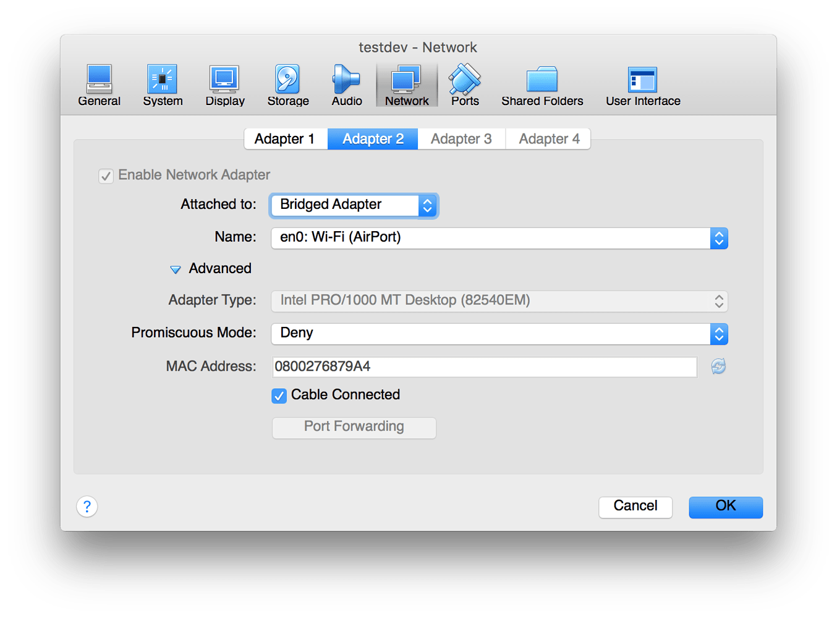
Task: Switch to the Adapter 3 tab
Action: (x=461, y=138)
